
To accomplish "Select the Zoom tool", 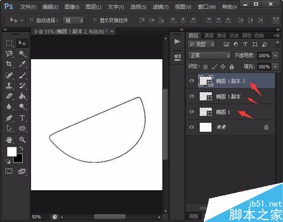I will pos(22,140).
